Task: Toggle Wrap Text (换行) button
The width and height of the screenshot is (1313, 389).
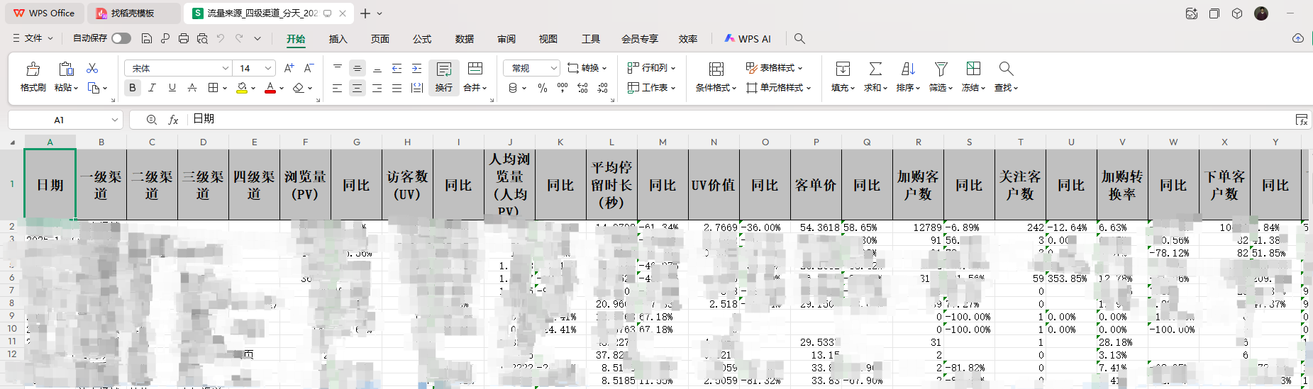Action: (444, 77)
